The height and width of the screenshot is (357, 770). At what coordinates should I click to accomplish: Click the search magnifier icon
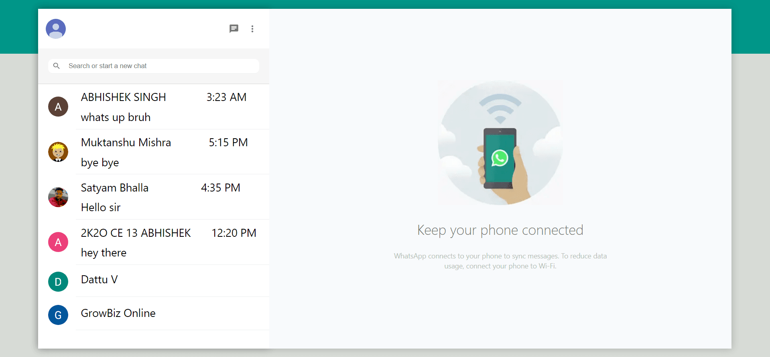(57, 66)
